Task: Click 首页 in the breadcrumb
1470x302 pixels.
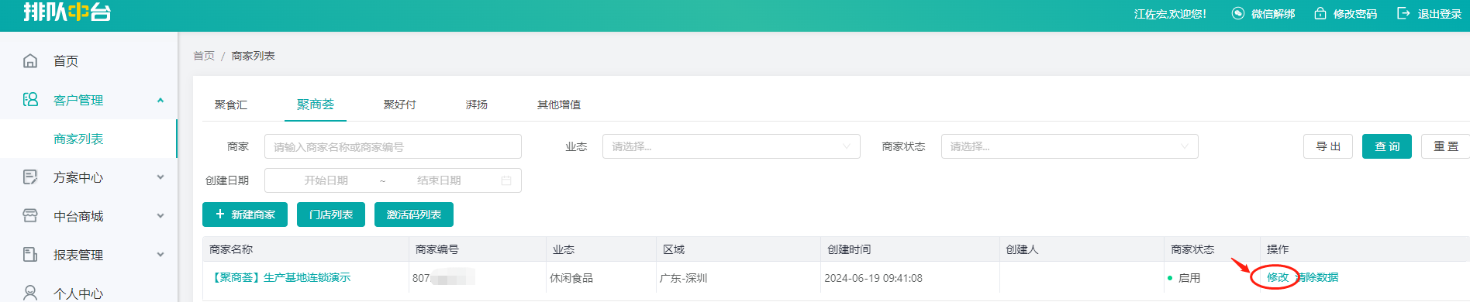Action: coord(204,56)
